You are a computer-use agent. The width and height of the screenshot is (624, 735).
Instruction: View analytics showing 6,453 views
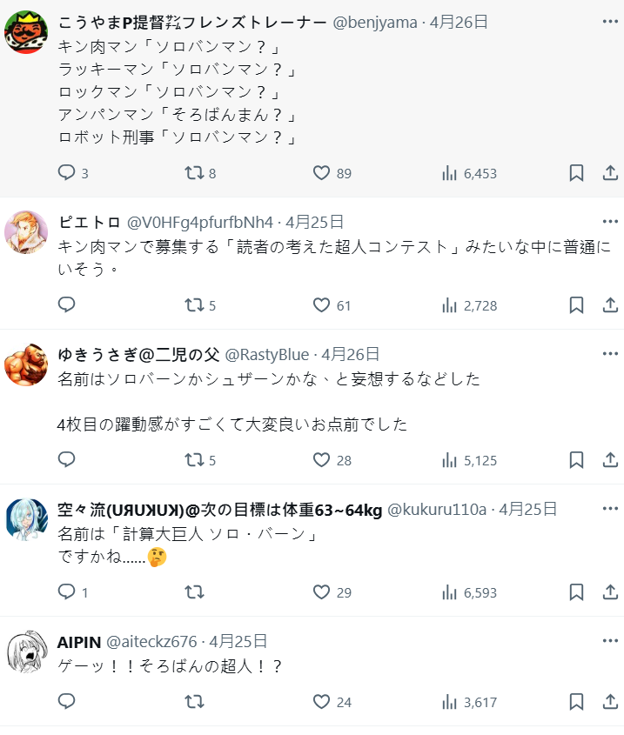click(450, 173)
